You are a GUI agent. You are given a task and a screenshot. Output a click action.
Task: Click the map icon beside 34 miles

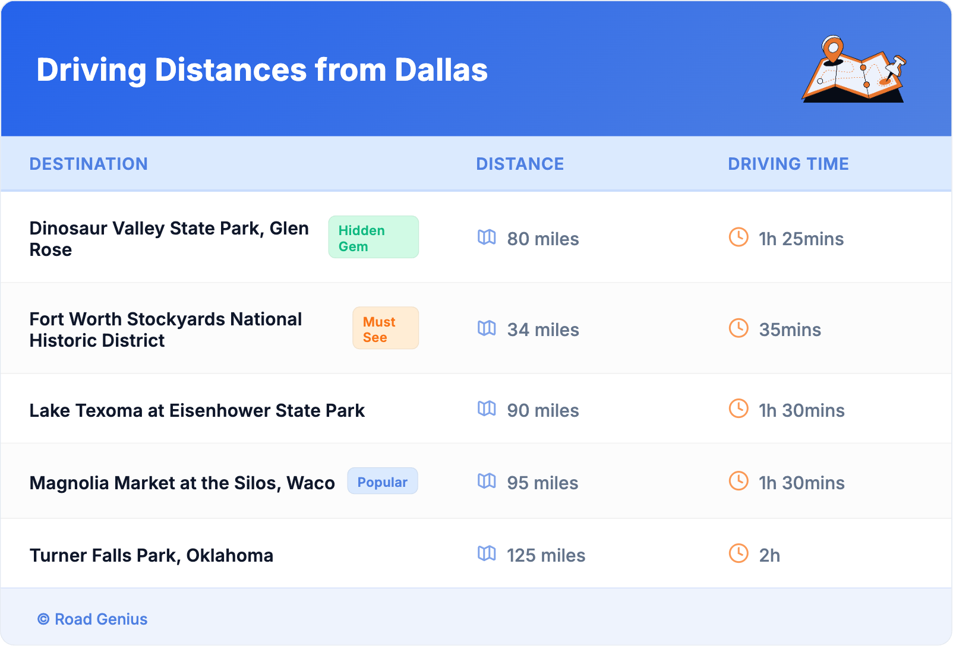(487, 328)
